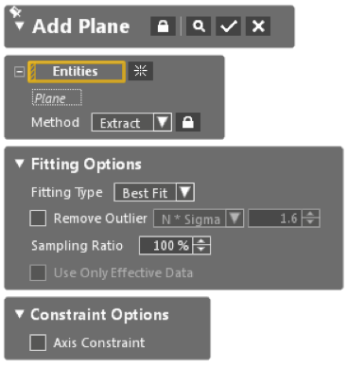
Task: Collapse the Fitting Options section
Action: (20, 164)
